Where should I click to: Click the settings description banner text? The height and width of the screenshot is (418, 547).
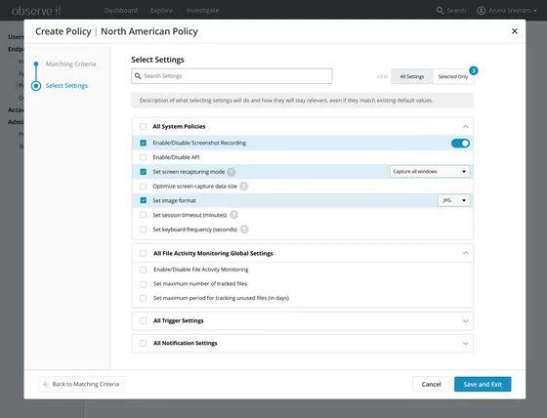click(x=286, y=101)
